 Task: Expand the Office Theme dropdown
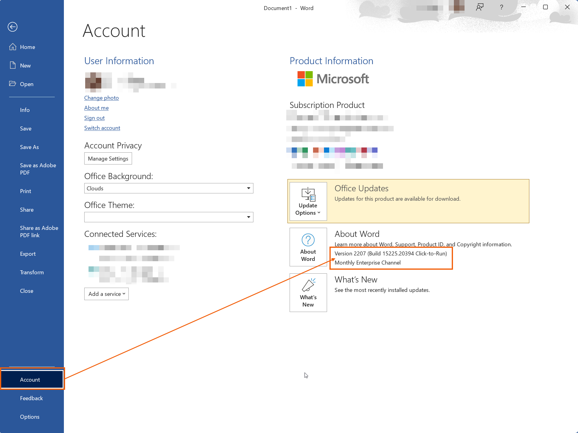click(x=248, y=217)
